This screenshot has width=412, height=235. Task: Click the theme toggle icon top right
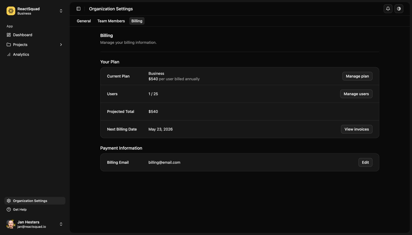(399, 8)
